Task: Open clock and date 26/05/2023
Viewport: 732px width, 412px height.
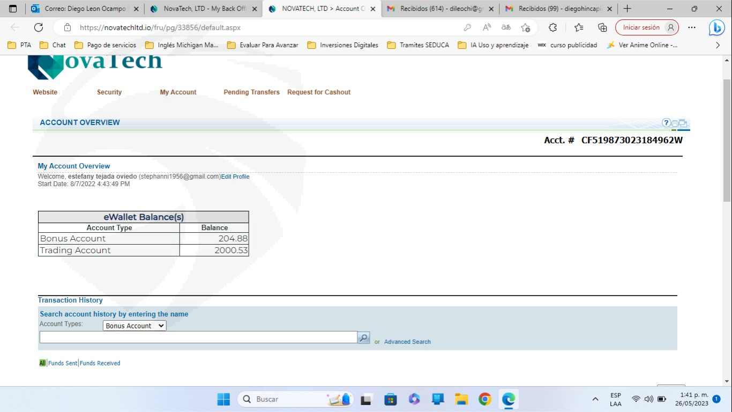Action: (691, 399)
